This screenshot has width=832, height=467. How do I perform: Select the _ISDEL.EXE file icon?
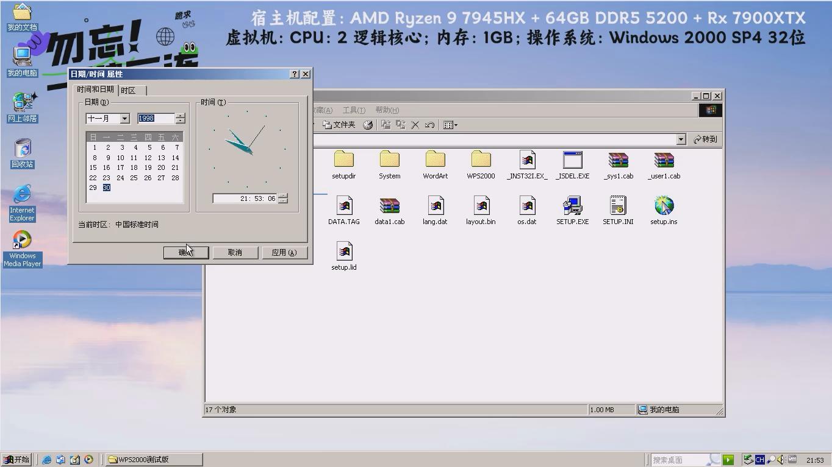[x=572, y=160]
